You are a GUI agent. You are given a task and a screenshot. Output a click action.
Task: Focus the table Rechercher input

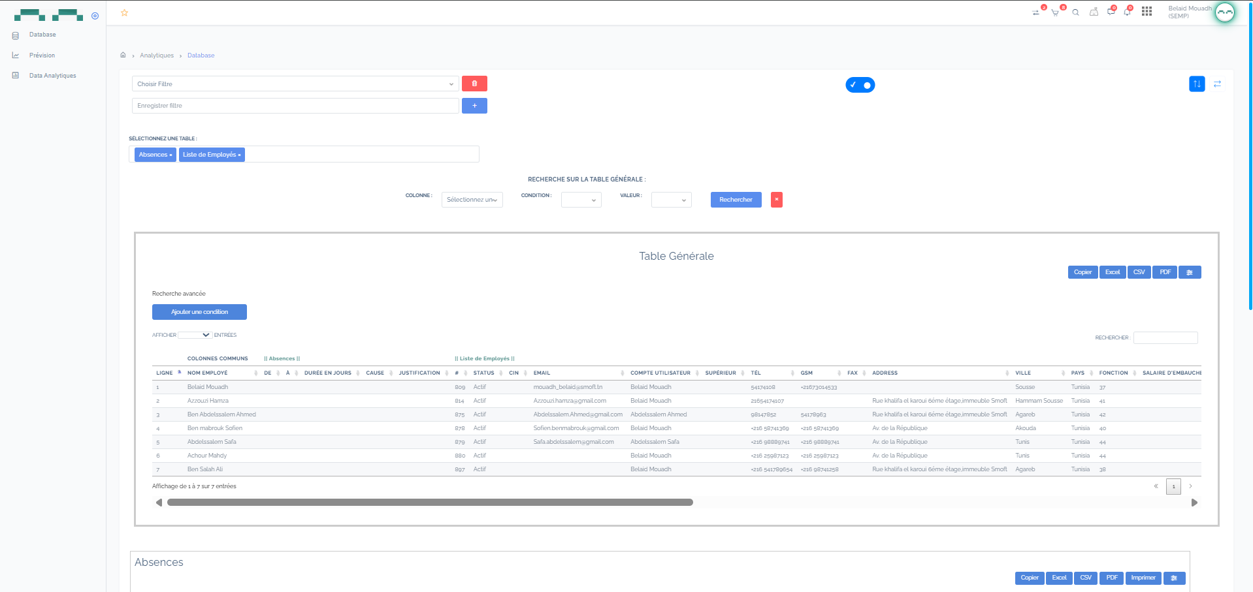click(1165, 337)
